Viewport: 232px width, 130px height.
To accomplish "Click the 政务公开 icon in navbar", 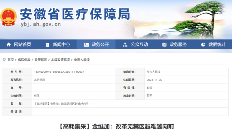I will click(x=86, y=45).
